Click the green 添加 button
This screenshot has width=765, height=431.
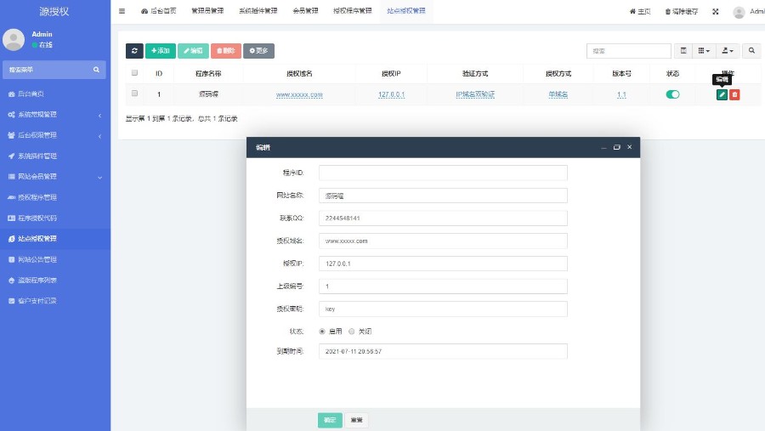point(160,51)
